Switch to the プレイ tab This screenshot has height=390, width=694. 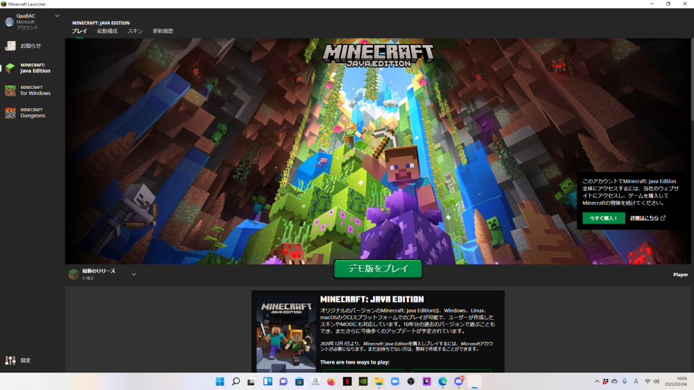pyautogui.click(x=79, y=31)
